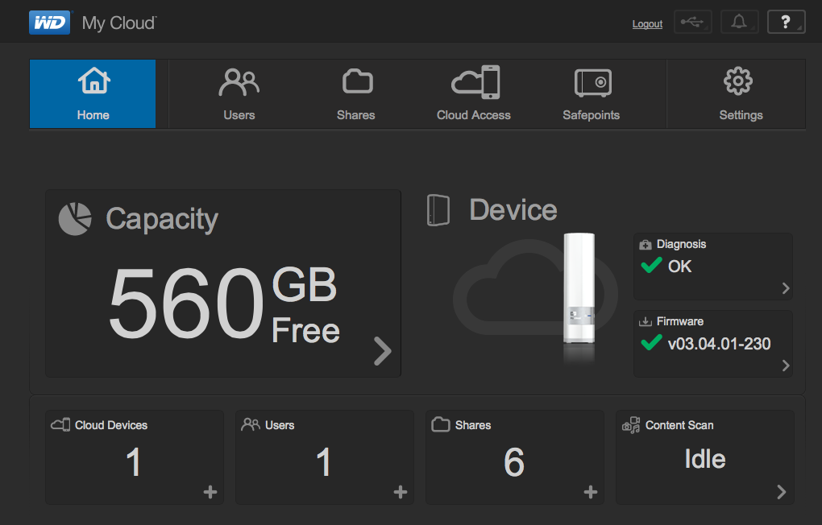This screenshot has height=525, width=822.
Task: Click the Cloud Devices label
Action: tap(111, 425)
